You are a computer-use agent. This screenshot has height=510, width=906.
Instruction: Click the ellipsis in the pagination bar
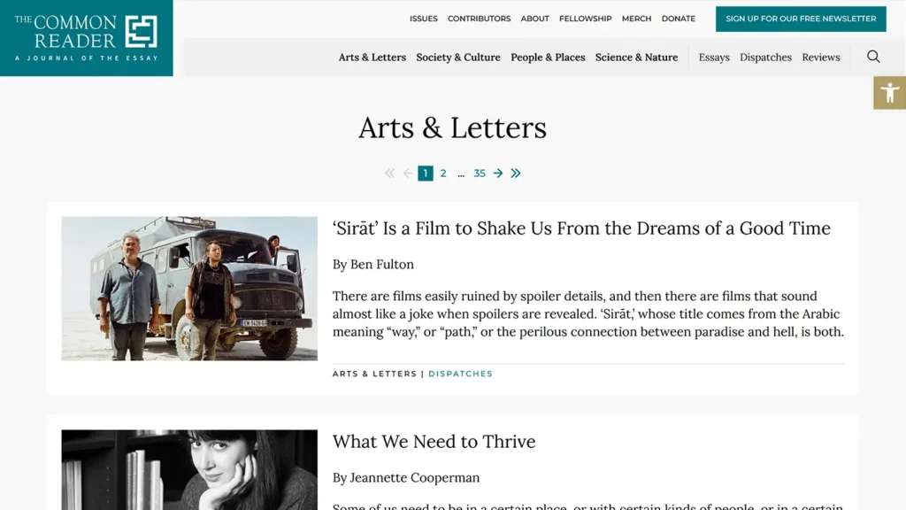[461, 173]
